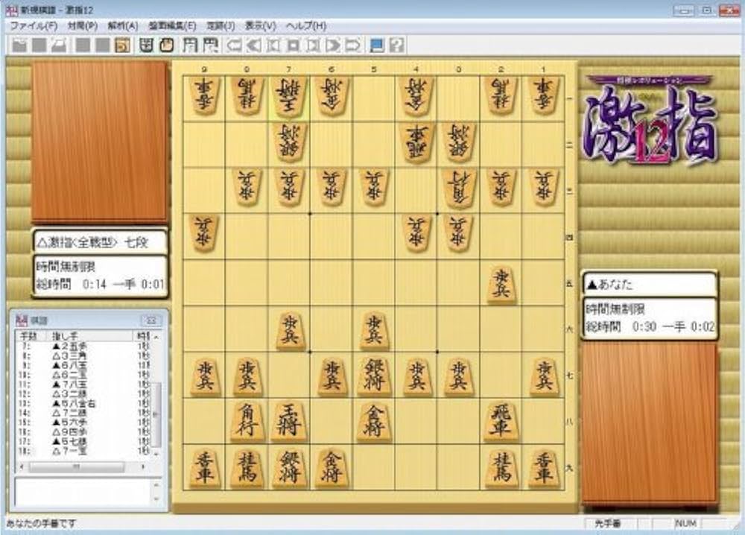This screenshot has width=745, height=535.
Task: Click the second board-layout icon with dots
Action: coord(210,45)
